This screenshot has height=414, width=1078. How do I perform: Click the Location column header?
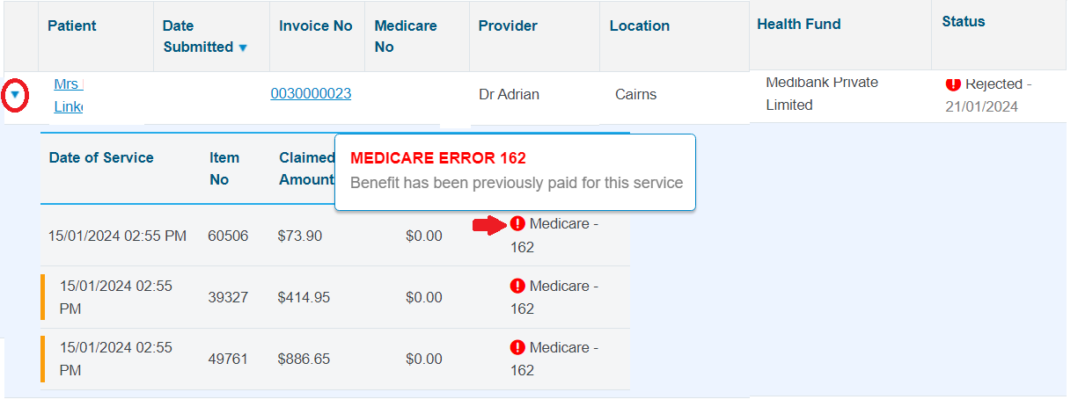tap(640, 25)
